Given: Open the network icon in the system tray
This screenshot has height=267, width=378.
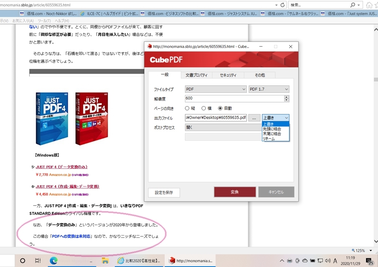Looking at the screenshot, I should pos(320,260).
